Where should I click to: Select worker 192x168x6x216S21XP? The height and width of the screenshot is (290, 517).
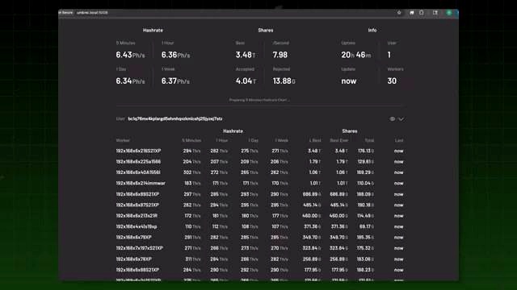pos(138,151)
